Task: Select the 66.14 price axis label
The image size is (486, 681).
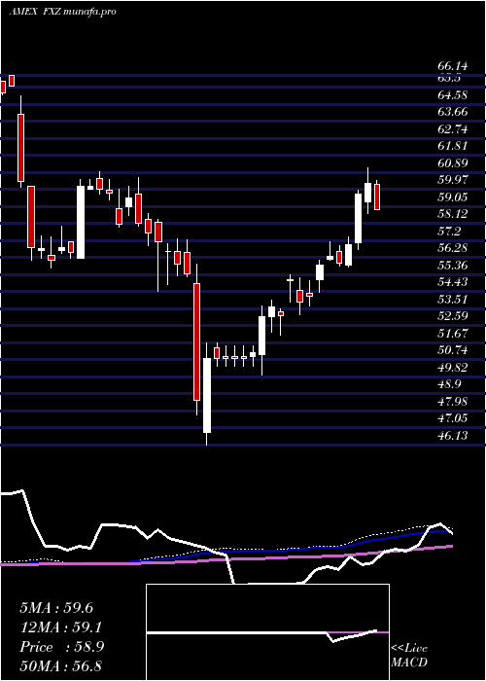Action: pos(453,66)
